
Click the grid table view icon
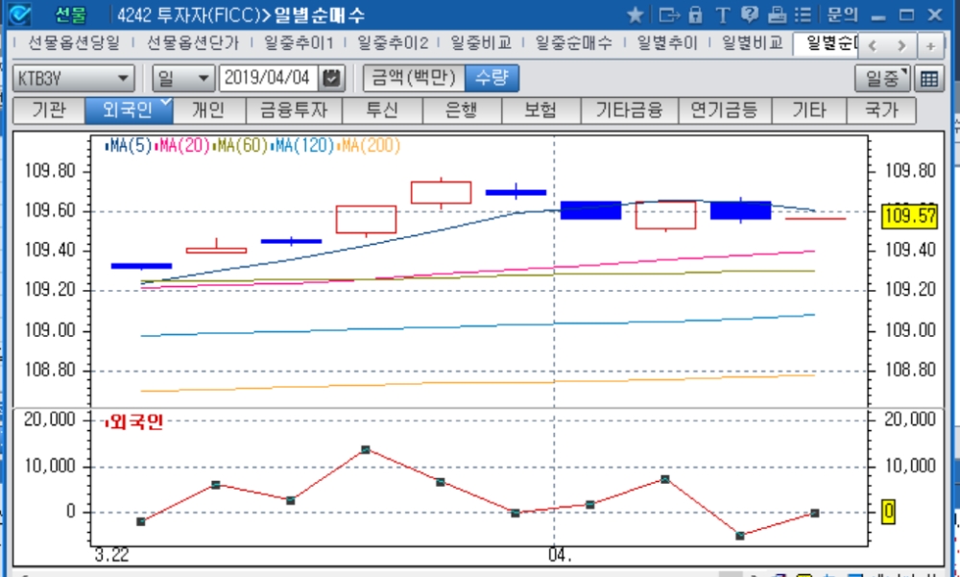tap(928, 79)
